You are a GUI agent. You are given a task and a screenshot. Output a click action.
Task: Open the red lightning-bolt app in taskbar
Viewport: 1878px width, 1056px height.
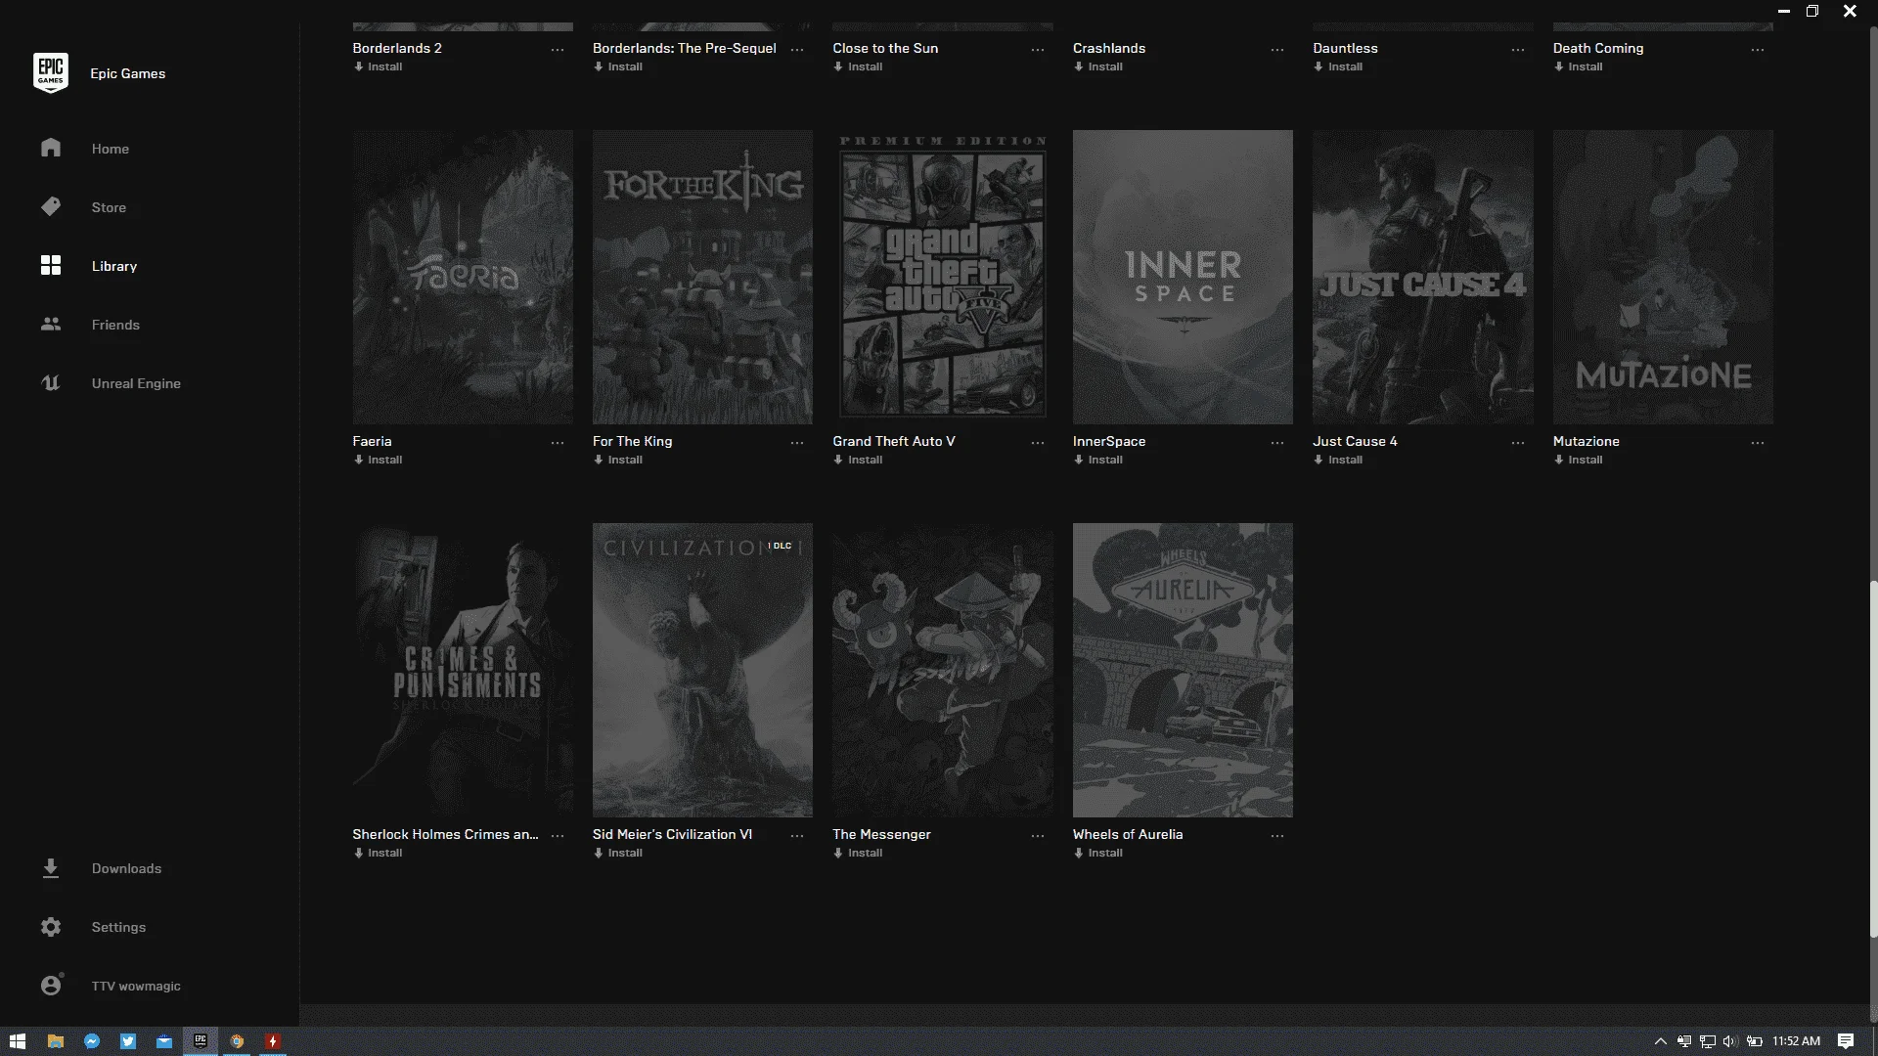pos(273,1041)
